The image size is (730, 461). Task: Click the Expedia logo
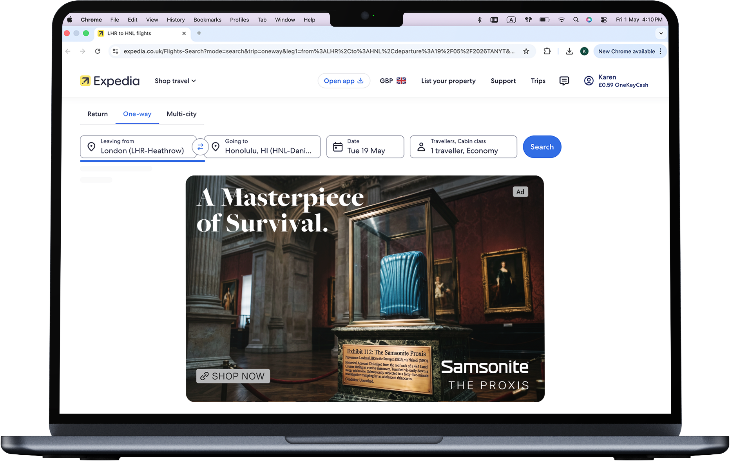(110, 81)
